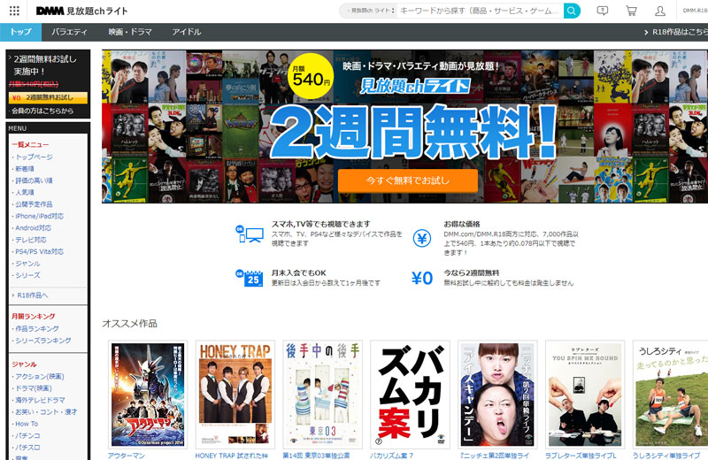Open the DMM services grid menu icon
Image resolution: width=708 pixels, height=460 pixels.
[x=14, y=11]
